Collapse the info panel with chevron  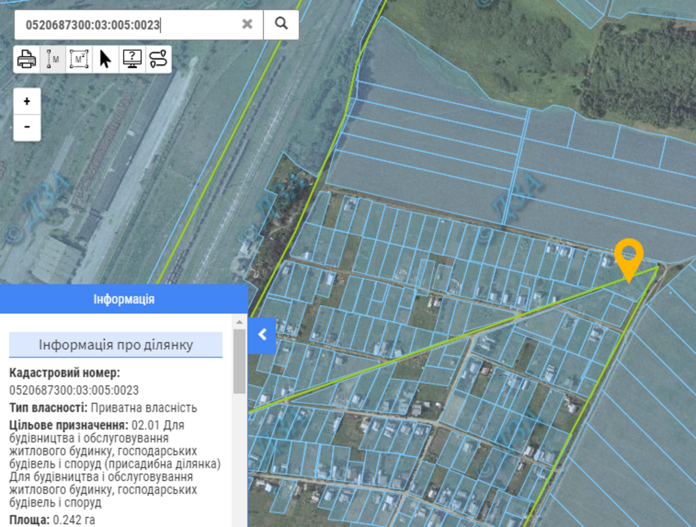262,335
